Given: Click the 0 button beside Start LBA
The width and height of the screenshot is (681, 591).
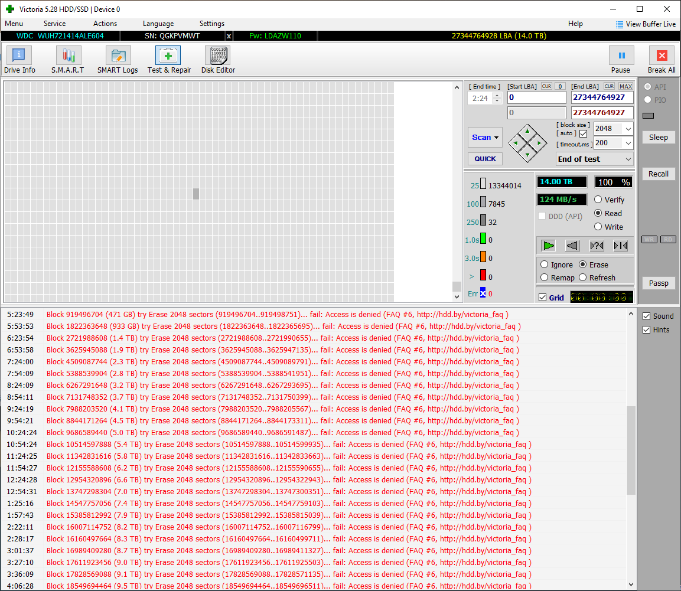Looking at the screenshot, I should tap(561, 86).
